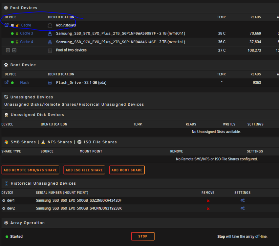Image resolution: width=279 pixels, height=246 pixels.
Task: Click the Boot Device paw icon
Action: click(x=6, y=65)
